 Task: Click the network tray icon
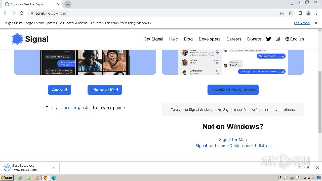[292, 178]
